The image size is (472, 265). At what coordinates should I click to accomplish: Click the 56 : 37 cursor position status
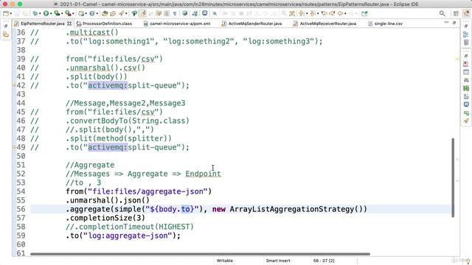(x=324, y=261)
